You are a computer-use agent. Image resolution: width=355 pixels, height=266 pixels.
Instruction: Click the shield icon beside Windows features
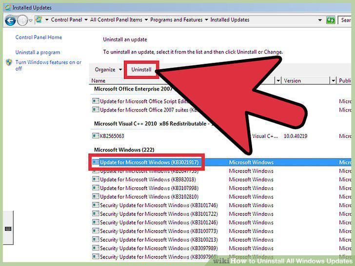pos(9,62)
